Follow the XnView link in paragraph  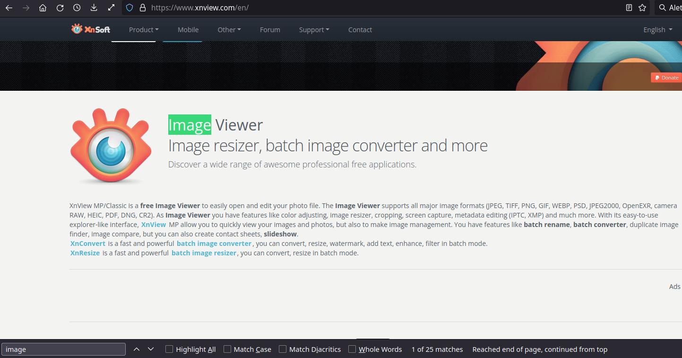(154, 225)
